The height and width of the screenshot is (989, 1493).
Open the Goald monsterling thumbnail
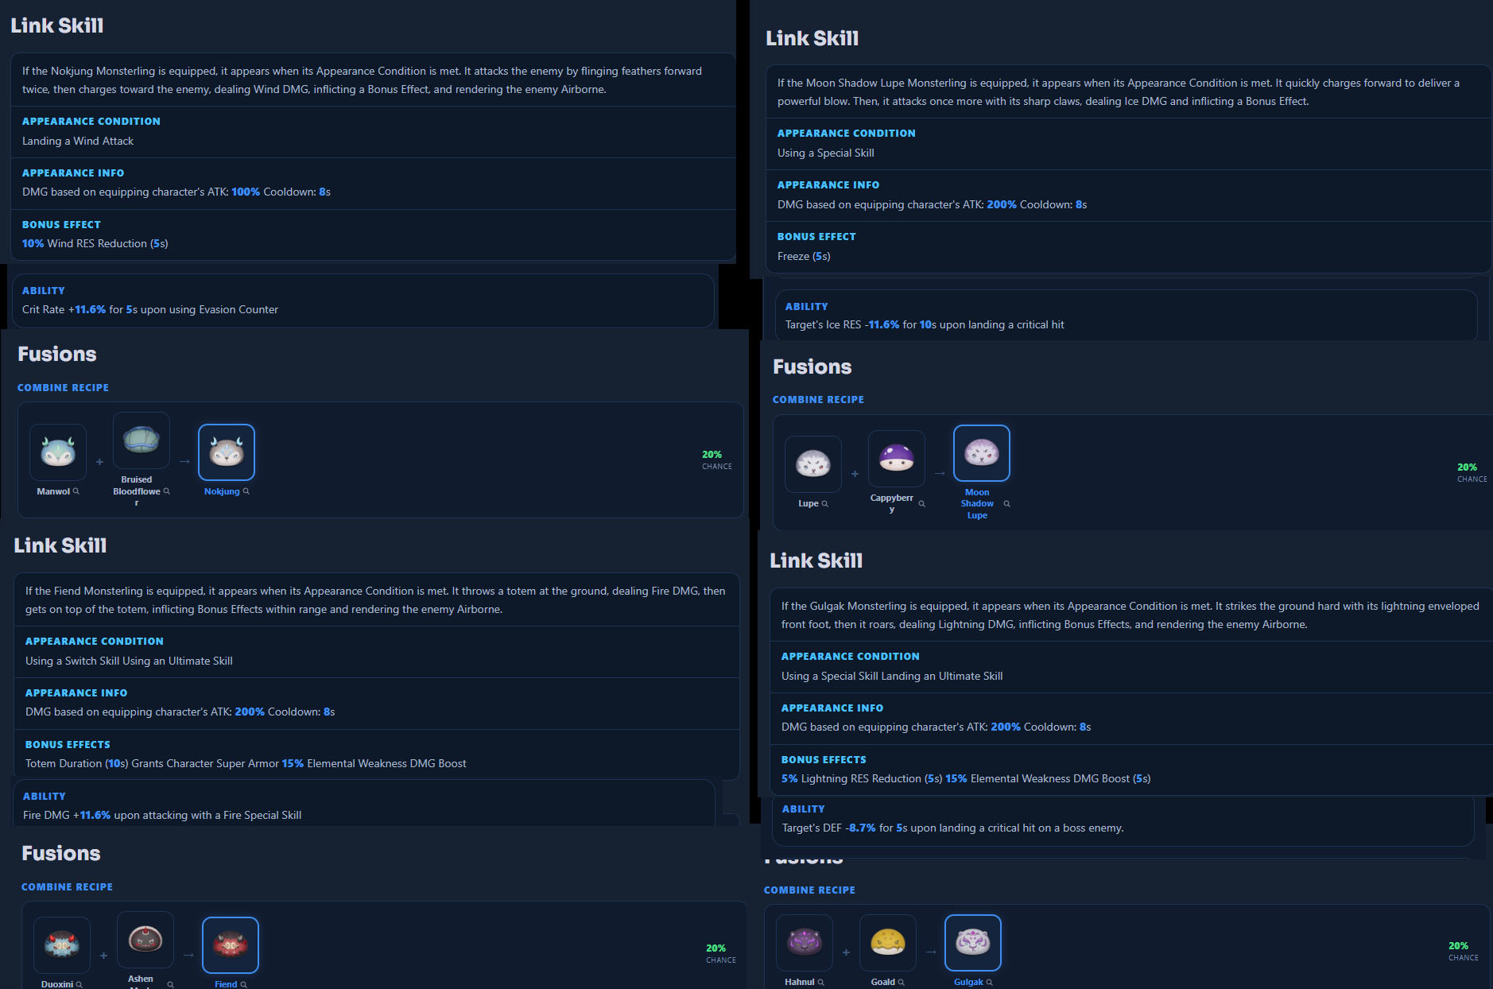[888, 942]
